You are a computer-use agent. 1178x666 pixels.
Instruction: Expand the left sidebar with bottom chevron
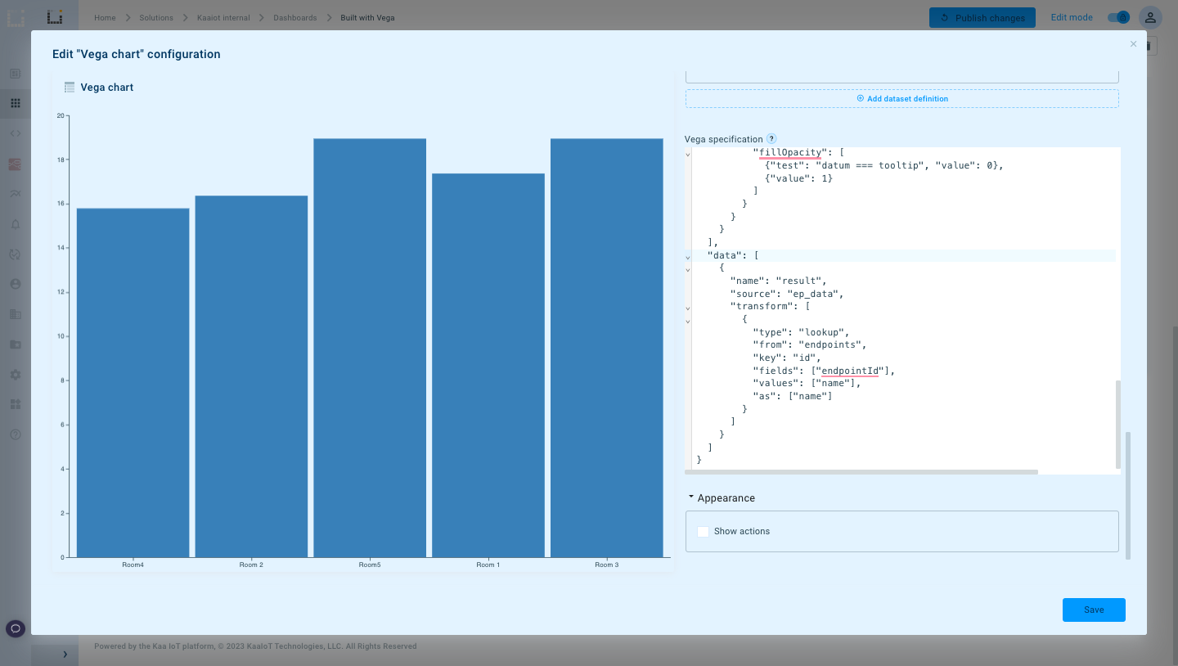pos(65,655)
